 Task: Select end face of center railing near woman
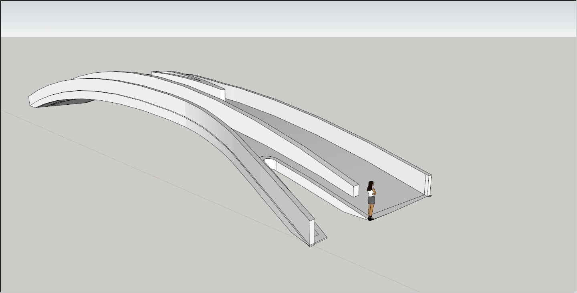pos(355,190)
